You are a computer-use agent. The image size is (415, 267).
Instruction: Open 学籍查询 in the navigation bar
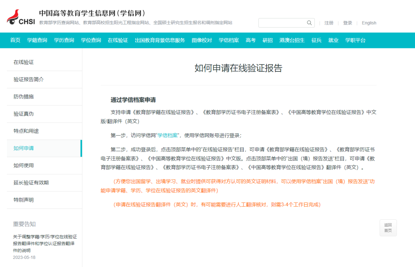tap(37, 40)
